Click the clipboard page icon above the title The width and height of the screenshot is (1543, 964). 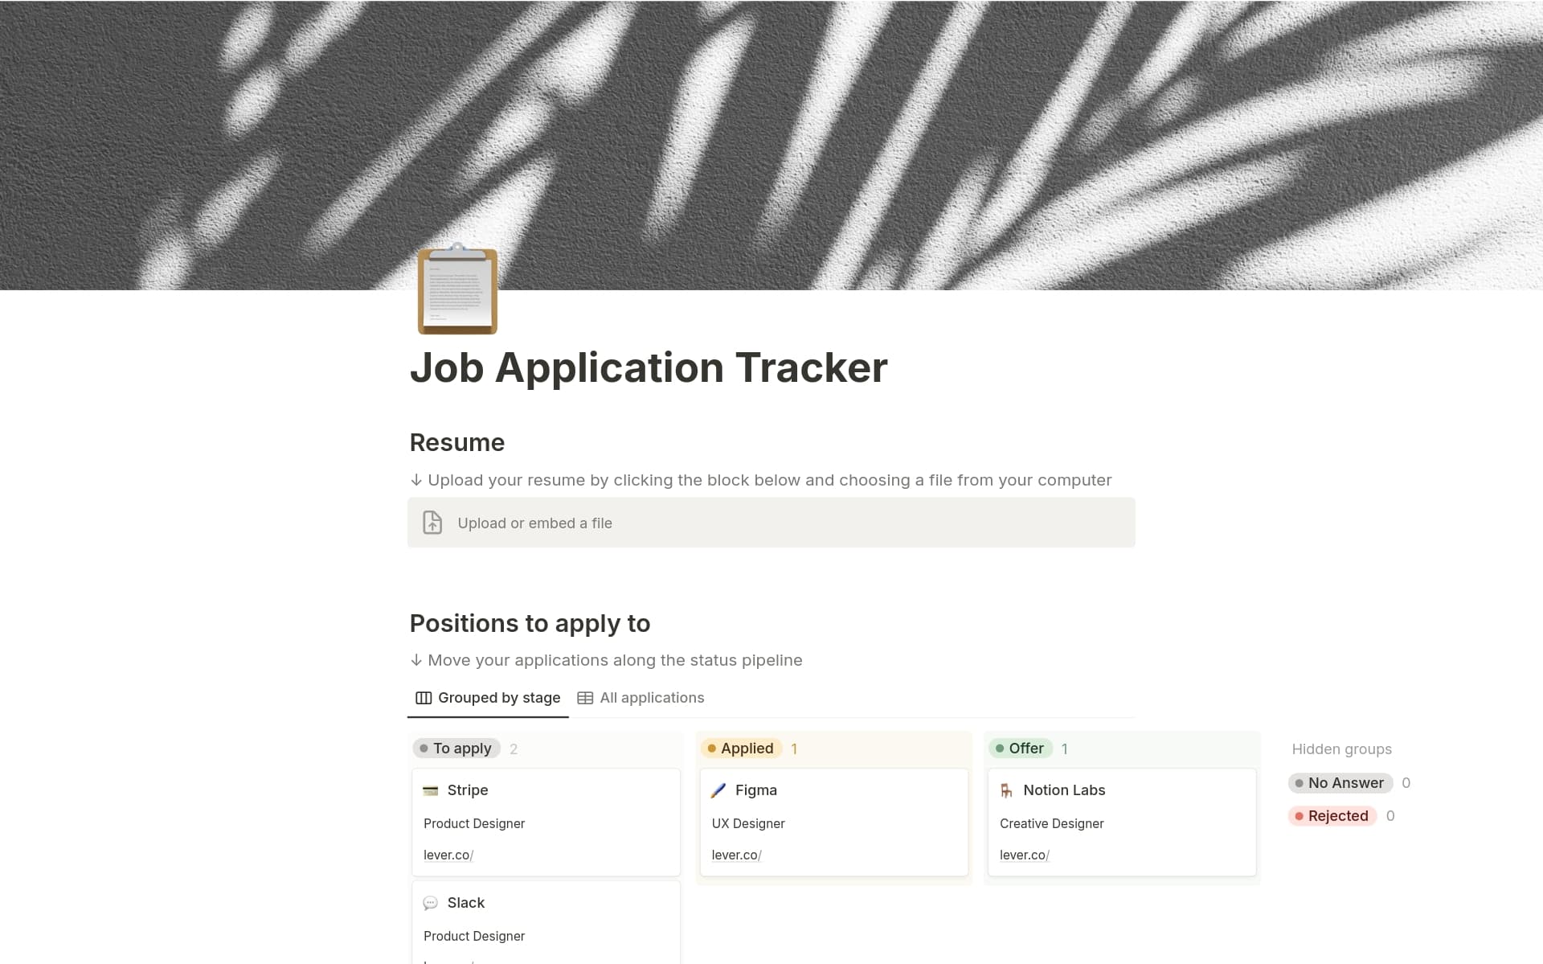[456, 291]
